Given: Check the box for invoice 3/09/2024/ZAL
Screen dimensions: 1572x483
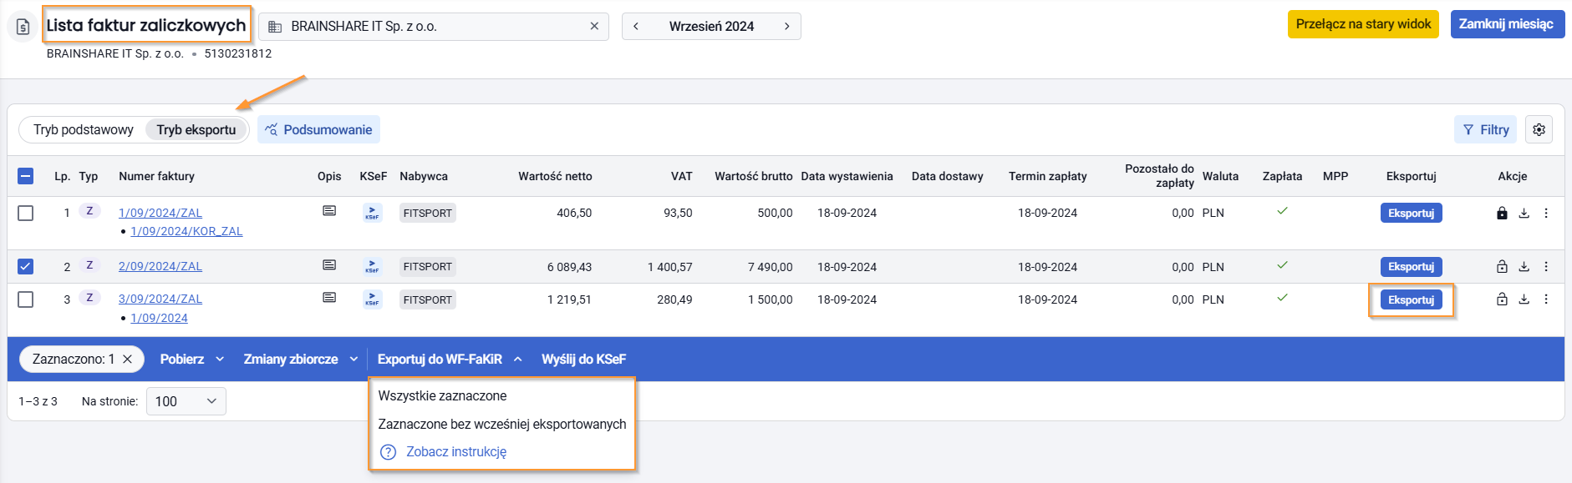Looking at the screenshot, I should [x=26, y=299].
